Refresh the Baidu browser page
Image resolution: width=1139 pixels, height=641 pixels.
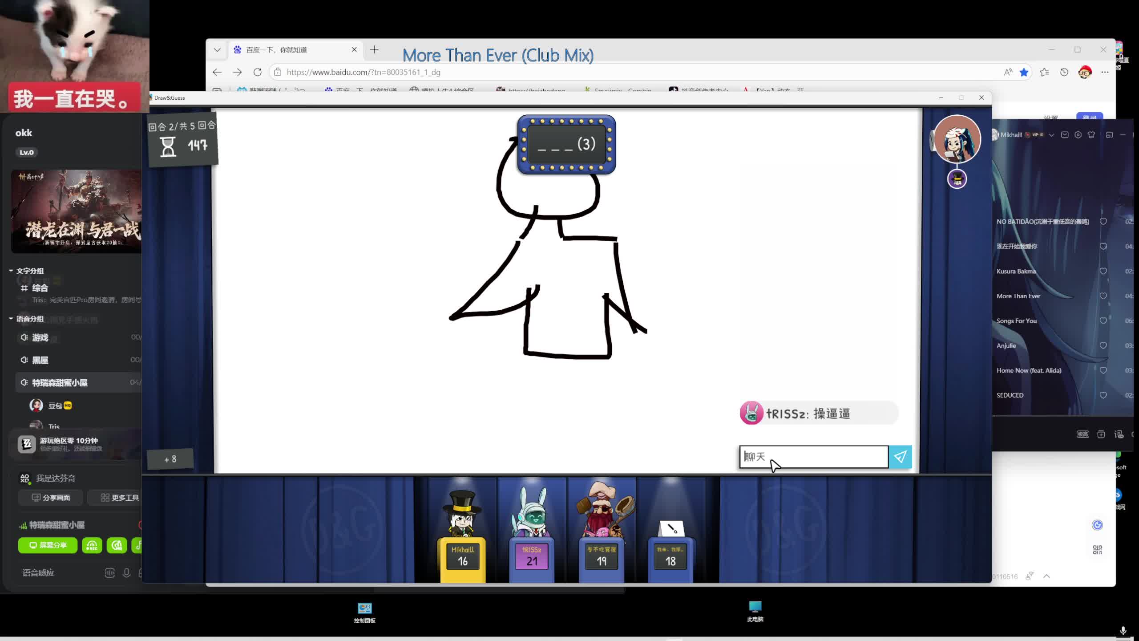(x=257, y=72)
